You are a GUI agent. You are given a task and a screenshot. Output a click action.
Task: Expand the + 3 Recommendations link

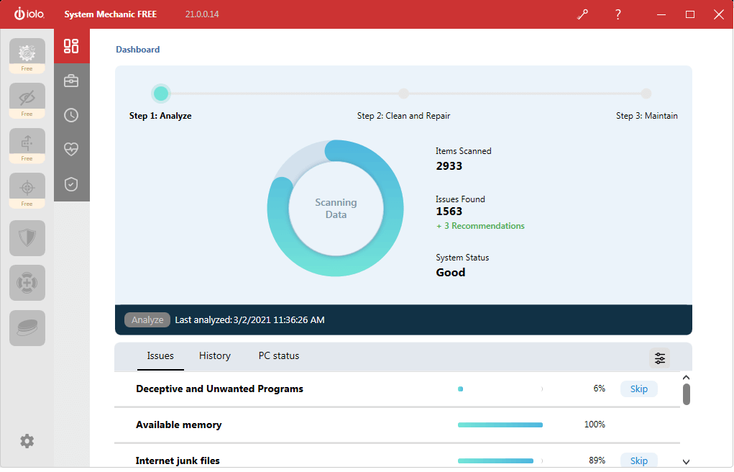480,225
